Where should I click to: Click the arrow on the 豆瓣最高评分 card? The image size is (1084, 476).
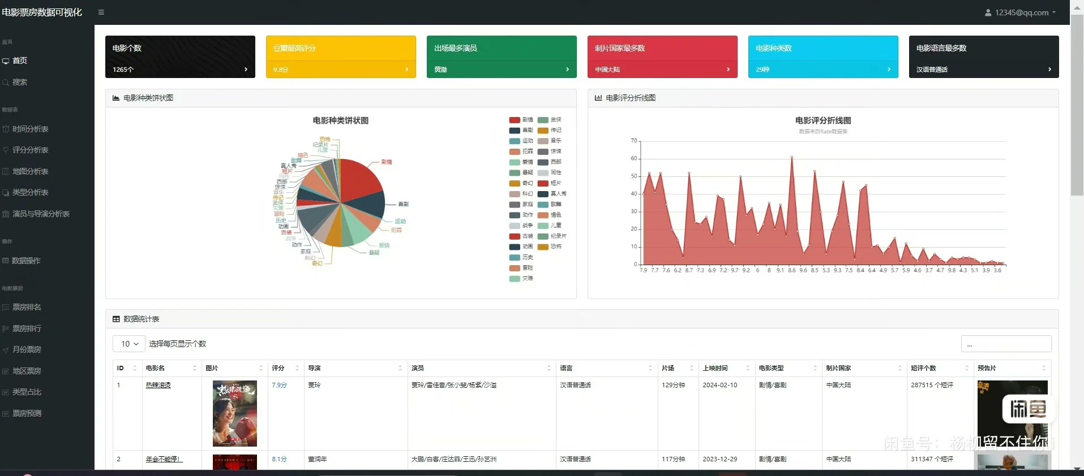406,70
